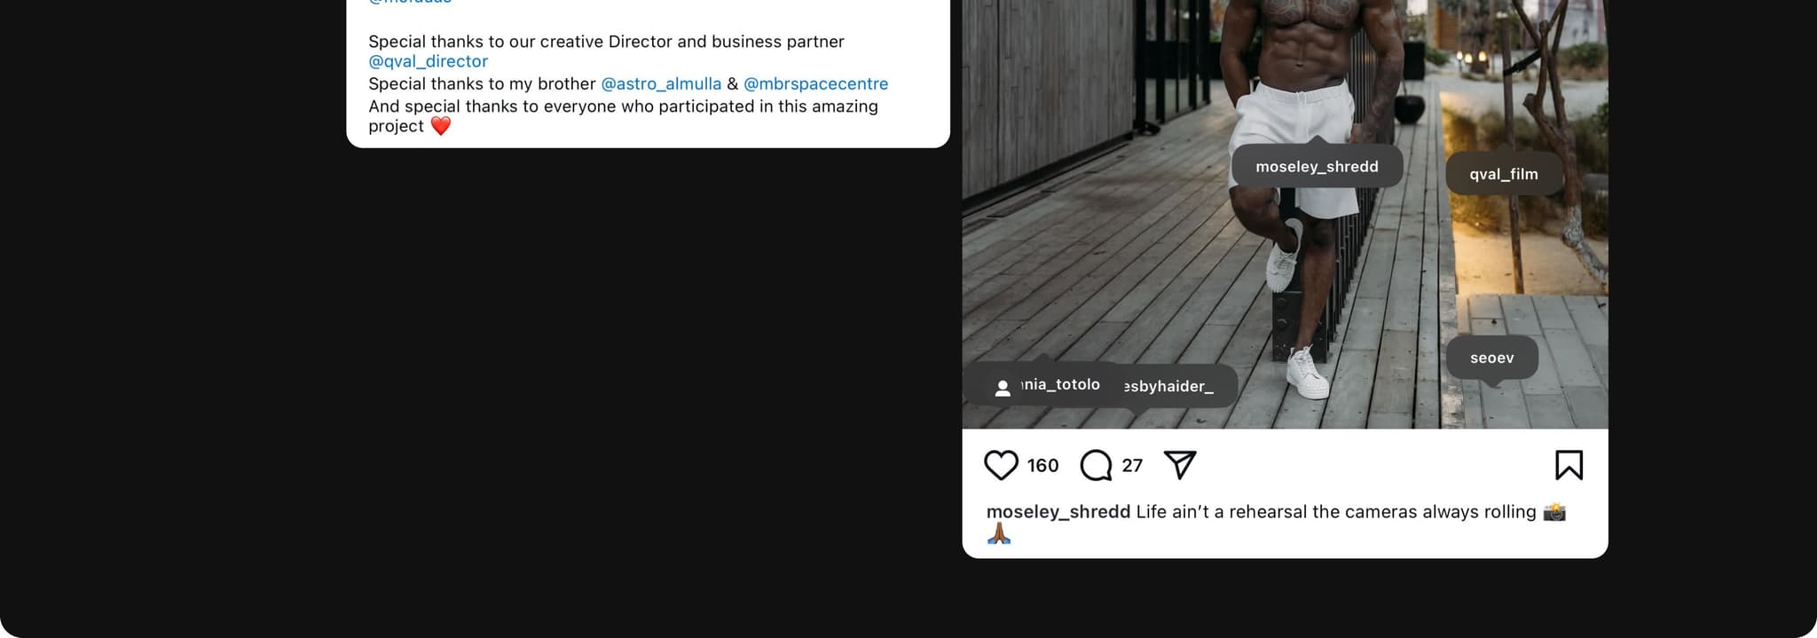Visit the @astro_almulla mention
The height and width of the screenshot is (638, 1817).
661,83
